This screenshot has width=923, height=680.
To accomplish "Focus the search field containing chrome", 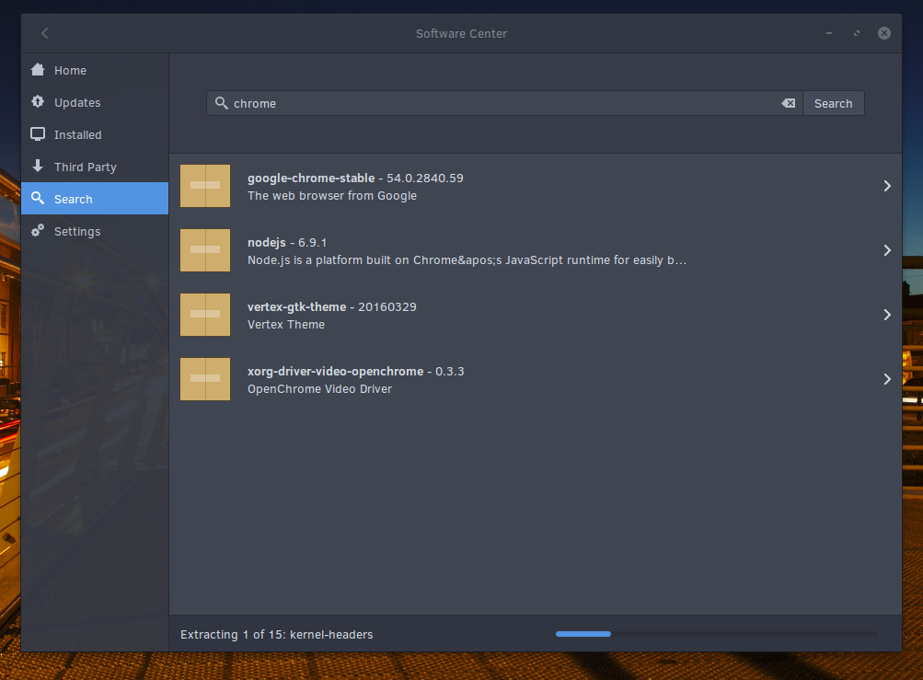I will (504, 103).
